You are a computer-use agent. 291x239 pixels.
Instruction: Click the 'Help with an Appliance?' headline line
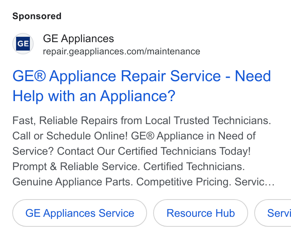pyautogui.click(x=94, y=96)
